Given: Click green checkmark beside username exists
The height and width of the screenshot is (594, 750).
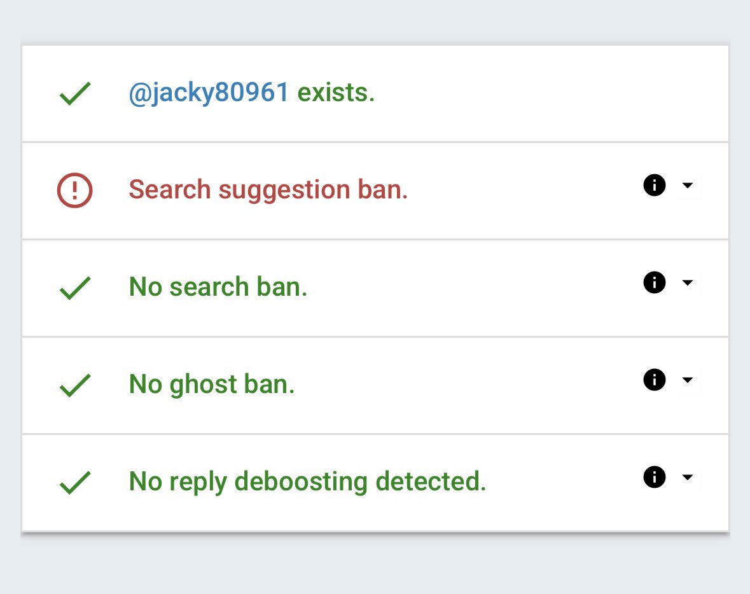Looking at the screenshot, I should pyautogui.click(x=75, y=93).
